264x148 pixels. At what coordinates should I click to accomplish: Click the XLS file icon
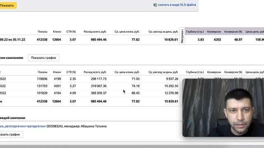[155, 5]
